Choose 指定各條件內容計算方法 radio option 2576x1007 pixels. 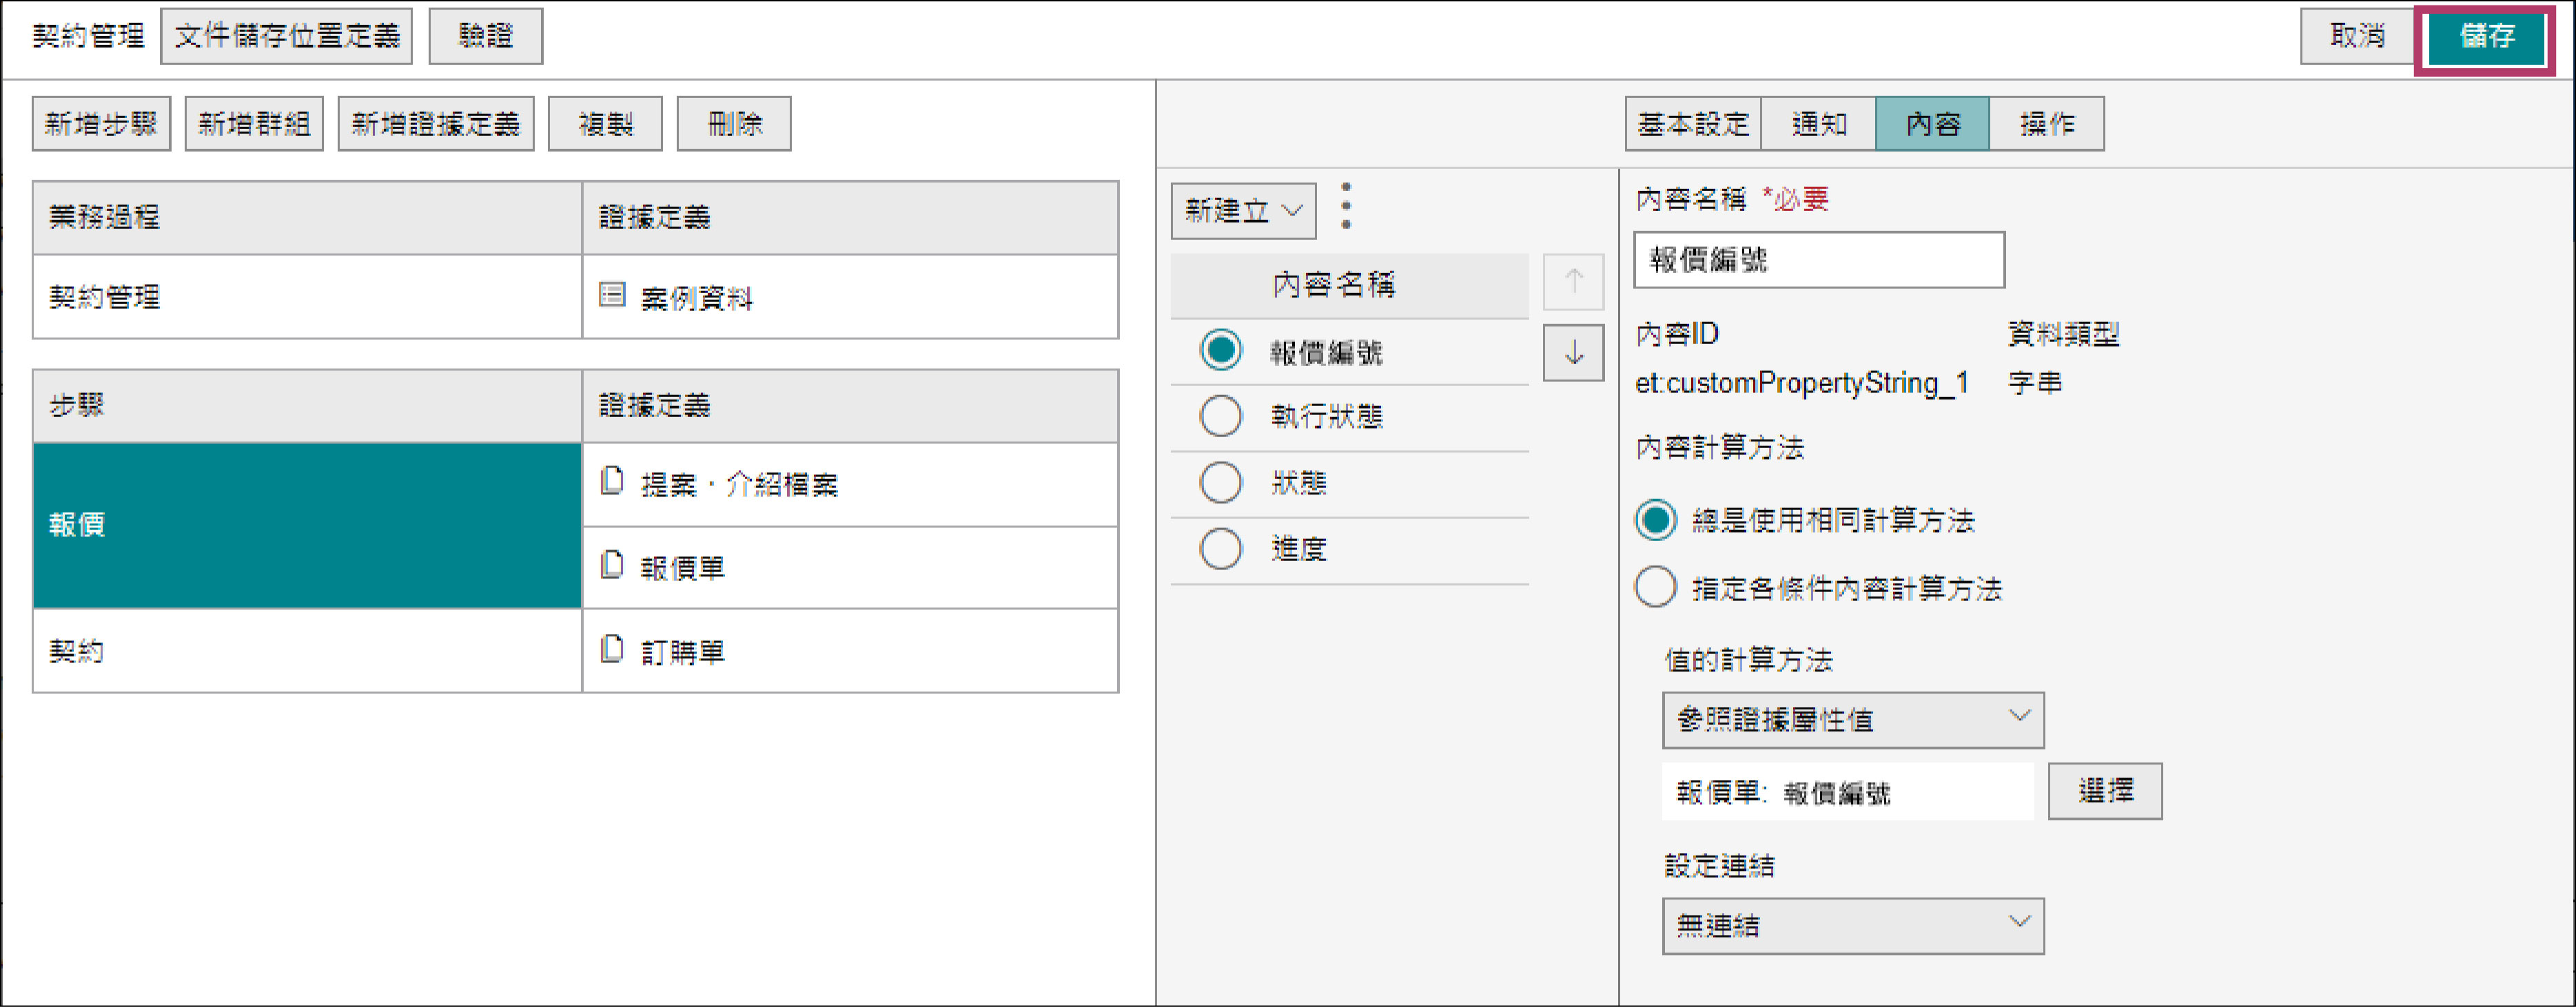click(x=1655, y=588)
